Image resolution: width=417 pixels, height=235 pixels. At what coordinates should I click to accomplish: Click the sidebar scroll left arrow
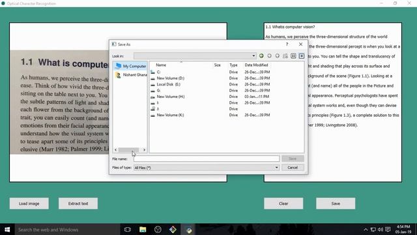tap(116, 149)
